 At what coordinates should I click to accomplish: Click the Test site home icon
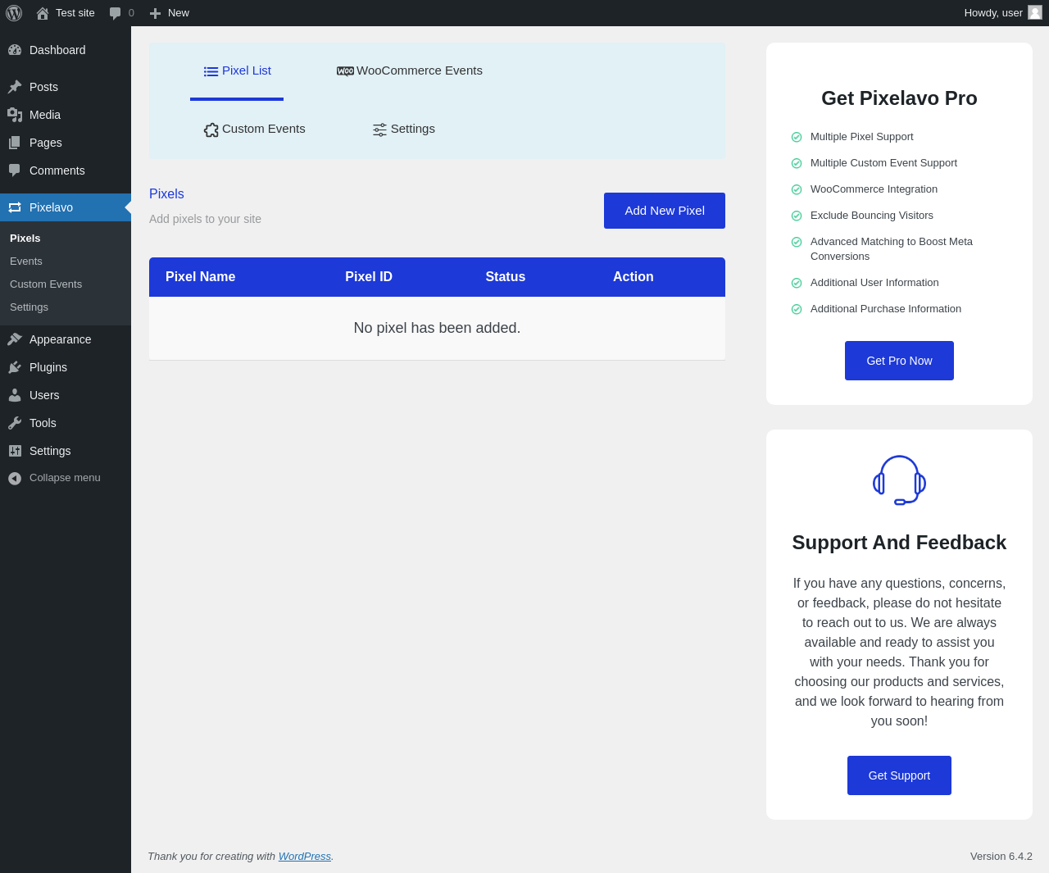pyautogui.click(x=43, y=13)
